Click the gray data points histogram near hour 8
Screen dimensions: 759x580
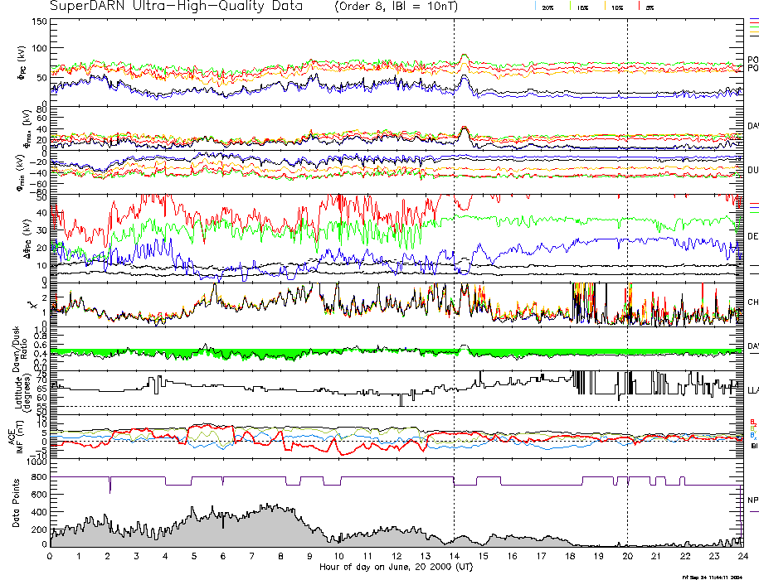(280, 530)
